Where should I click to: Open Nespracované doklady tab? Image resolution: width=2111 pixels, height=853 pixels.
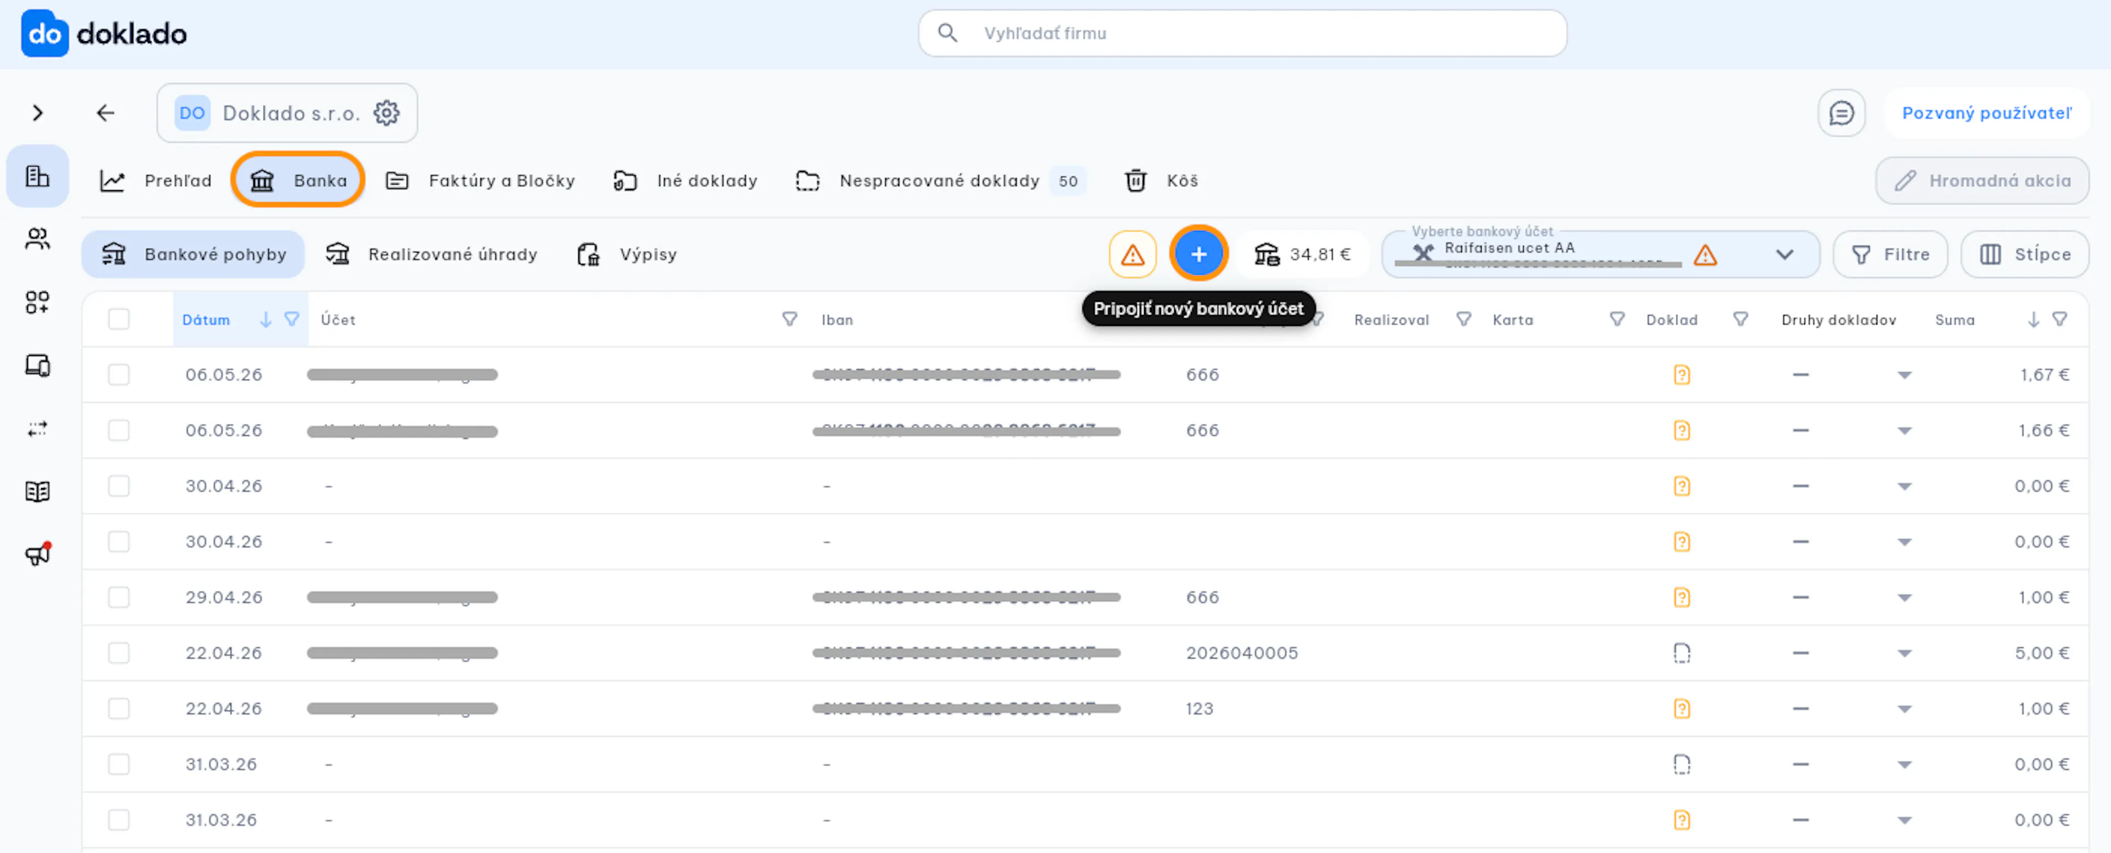pos(941,181)
